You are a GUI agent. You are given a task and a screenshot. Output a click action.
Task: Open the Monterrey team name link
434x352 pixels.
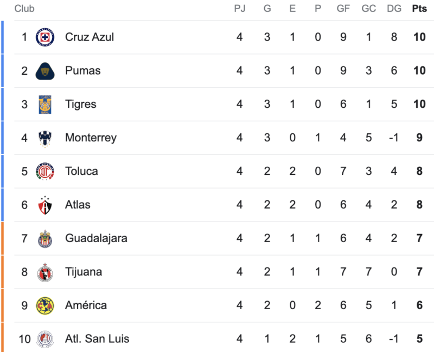(x=91, y=138)
